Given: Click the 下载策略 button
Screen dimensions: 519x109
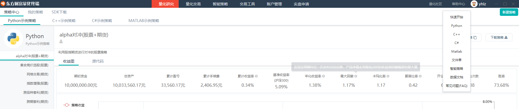Looking at the screenshot, I should click(x=499, y=38).
